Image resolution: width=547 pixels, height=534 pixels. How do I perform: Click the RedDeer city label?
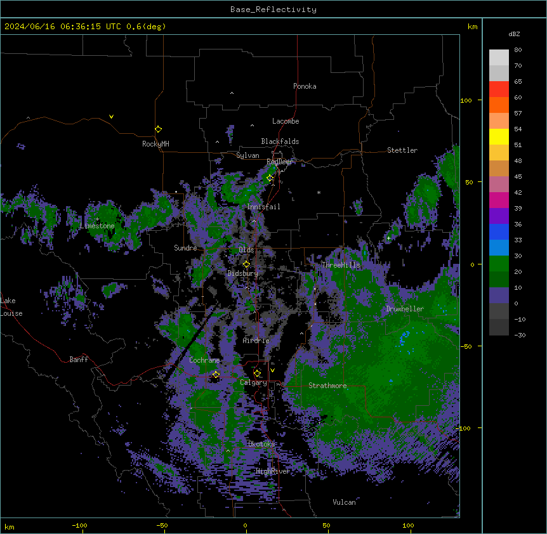[x=279, y=162]
